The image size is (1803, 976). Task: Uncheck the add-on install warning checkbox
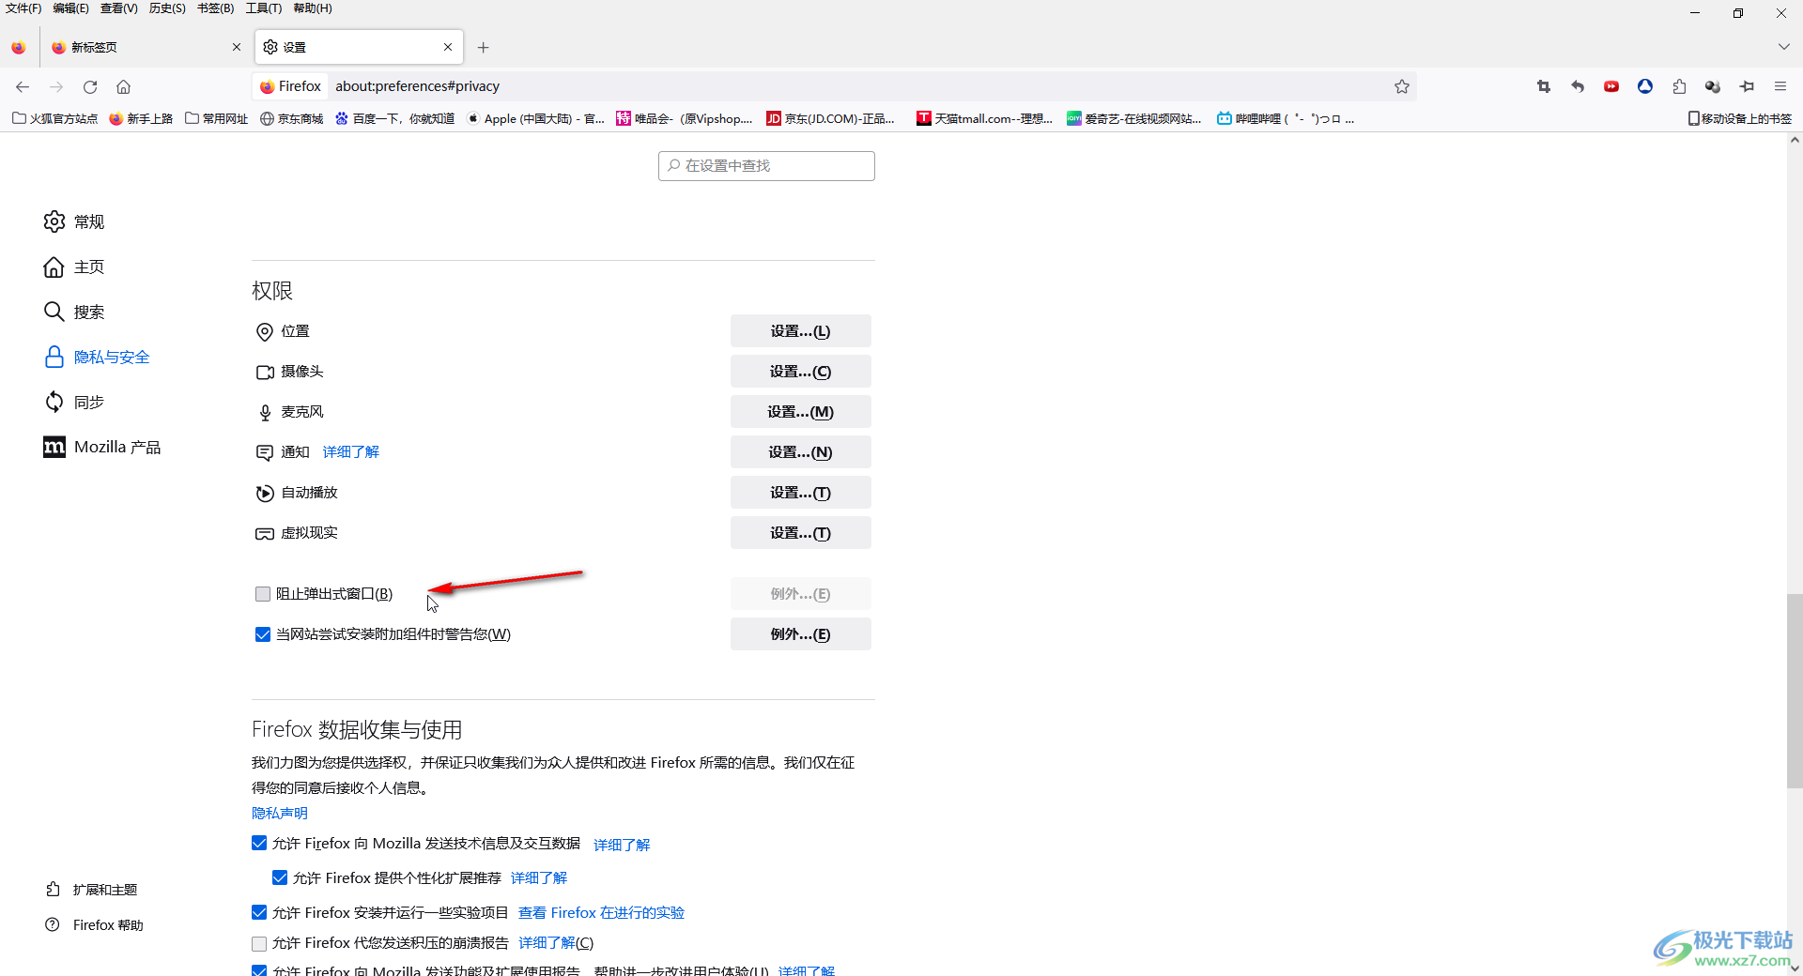(263, 634)
